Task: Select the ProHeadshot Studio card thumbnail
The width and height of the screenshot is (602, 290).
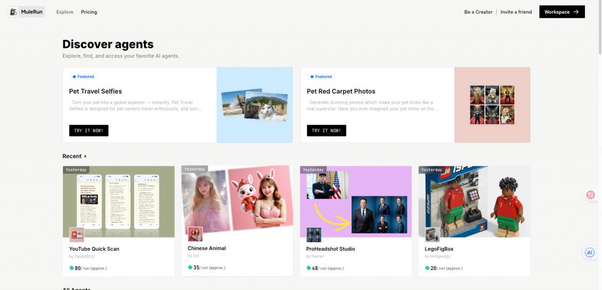Action: click(356, 201)
